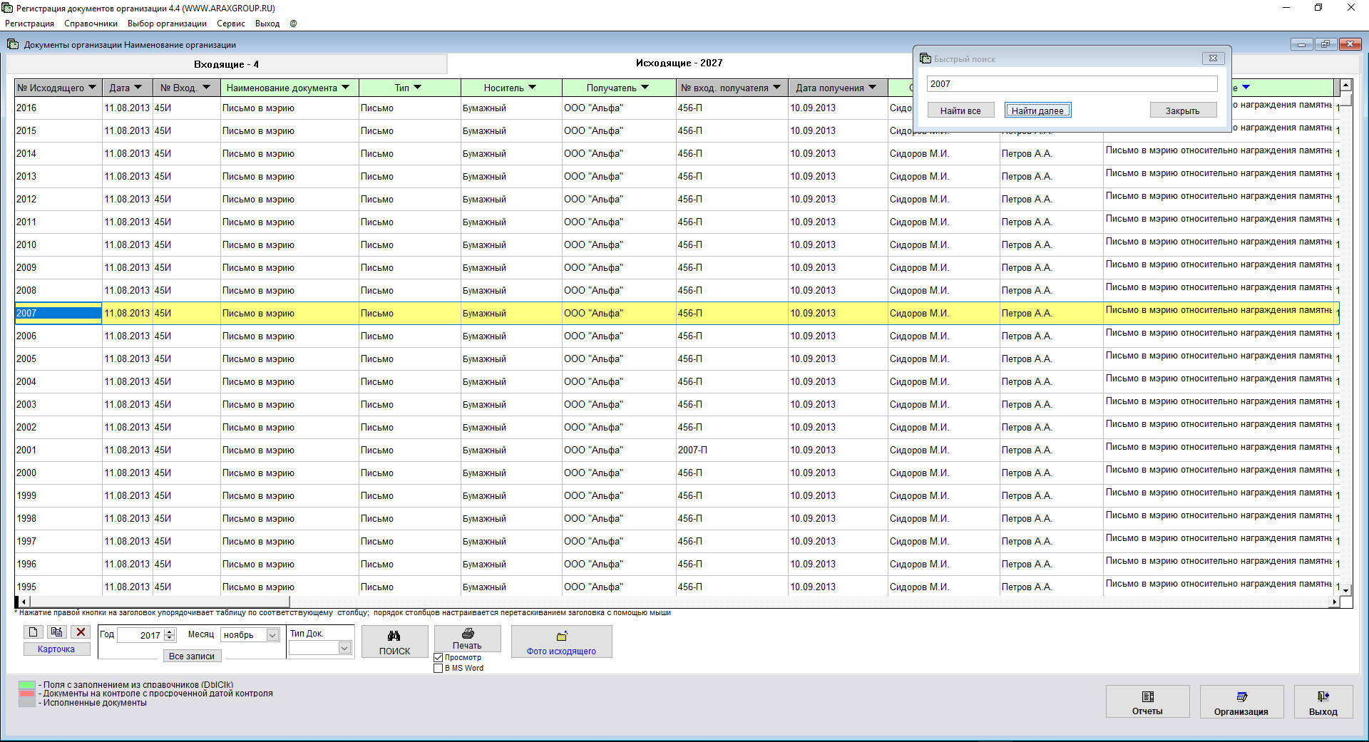Click the ПОИСК binoculars search button
The image size is (1369, 742).
tap(394, 641)
